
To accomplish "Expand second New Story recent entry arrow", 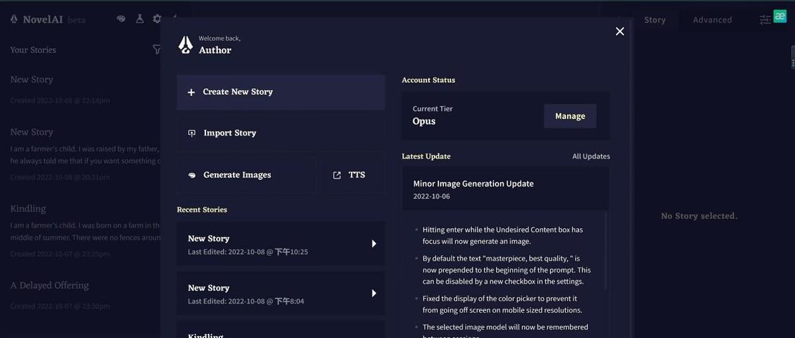I will click(374, 293).
